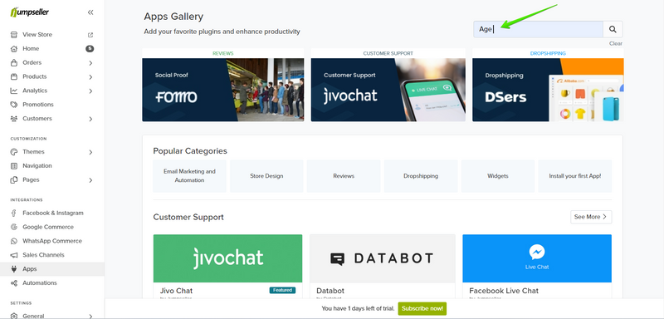
Task: Click the Jumpseller logo
Action: (x=30, y=12)
